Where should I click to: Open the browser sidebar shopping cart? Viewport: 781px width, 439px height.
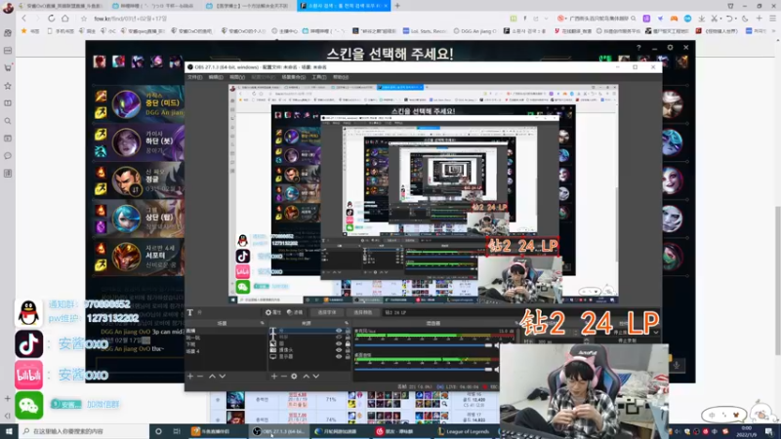pos(8,67)
